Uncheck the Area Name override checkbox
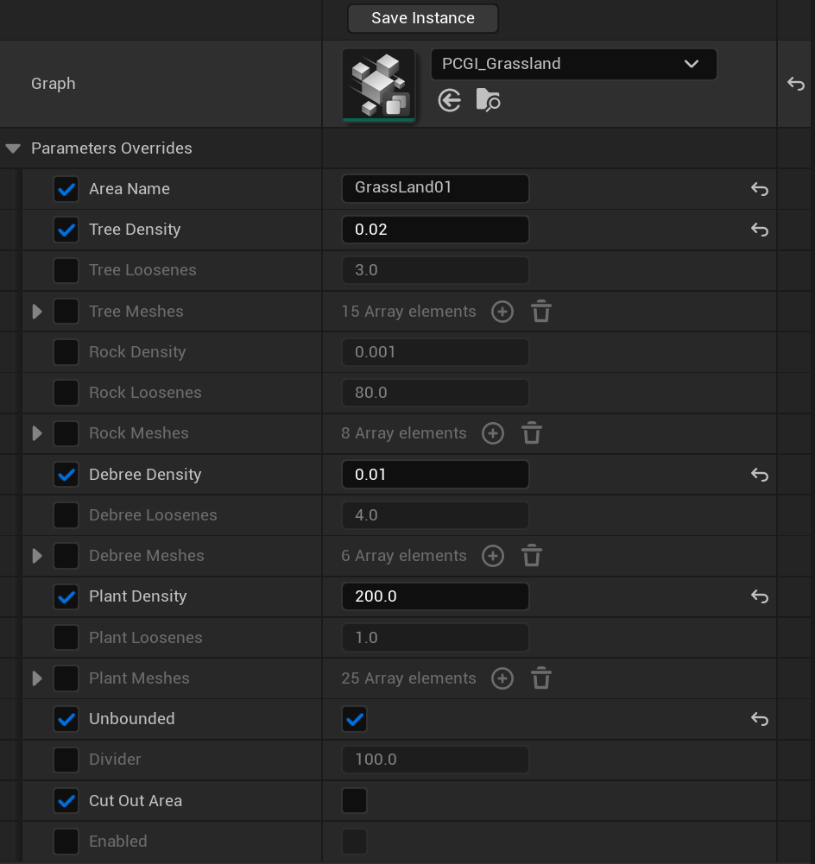 coord(66,189)
